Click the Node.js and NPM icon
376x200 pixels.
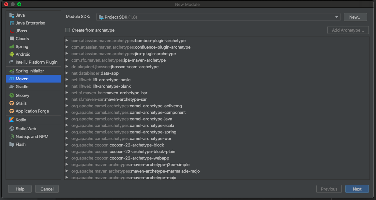(x=11, y=136)
